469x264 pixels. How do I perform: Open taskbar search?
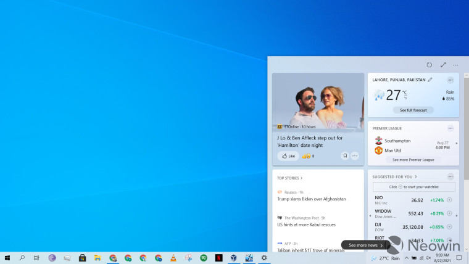tap(22, 258)
